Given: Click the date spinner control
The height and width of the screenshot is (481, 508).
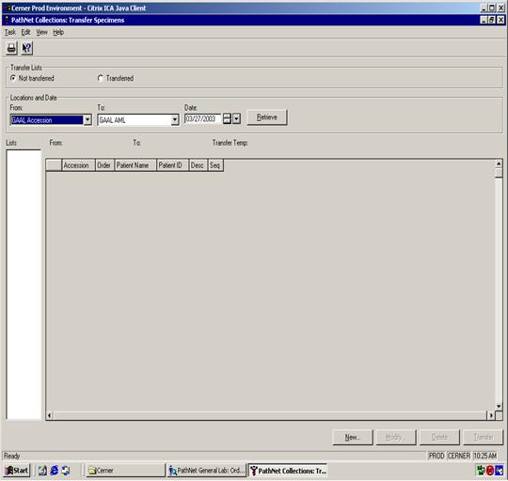Looking at the screenshot, I should click(x=227, y=118).
